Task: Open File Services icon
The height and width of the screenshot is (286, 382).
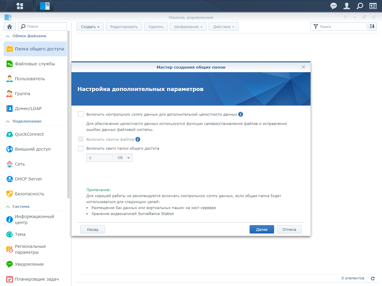Action: pos(10,64)
